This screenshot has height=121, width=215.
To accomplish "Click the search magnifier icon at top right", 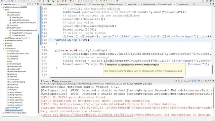I will tap(203, 1).
